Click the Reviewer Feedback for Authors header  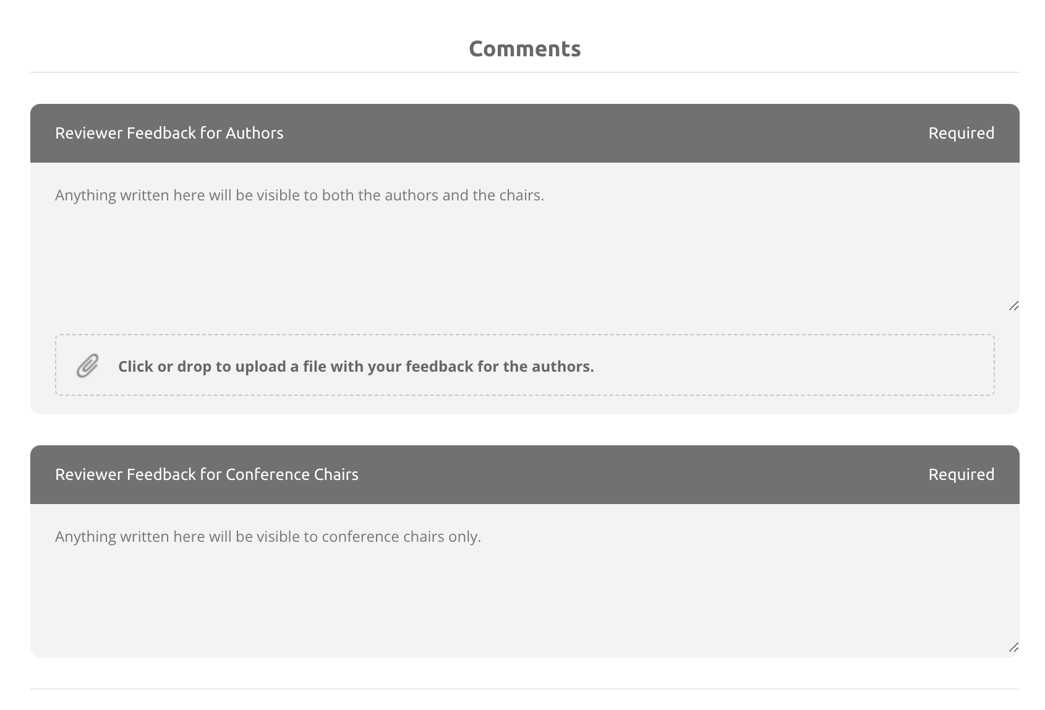pyautogui.click(x=525, y=133)
